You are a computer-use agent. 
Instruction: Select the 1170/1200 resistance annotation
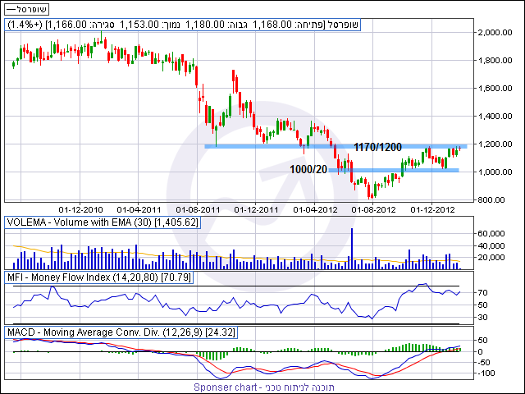coord(377,146)
